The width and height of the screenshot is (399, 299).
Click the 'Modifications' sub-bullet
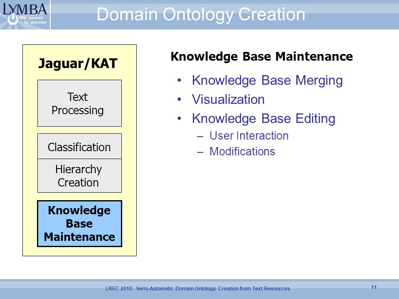[x=242, y=152]
